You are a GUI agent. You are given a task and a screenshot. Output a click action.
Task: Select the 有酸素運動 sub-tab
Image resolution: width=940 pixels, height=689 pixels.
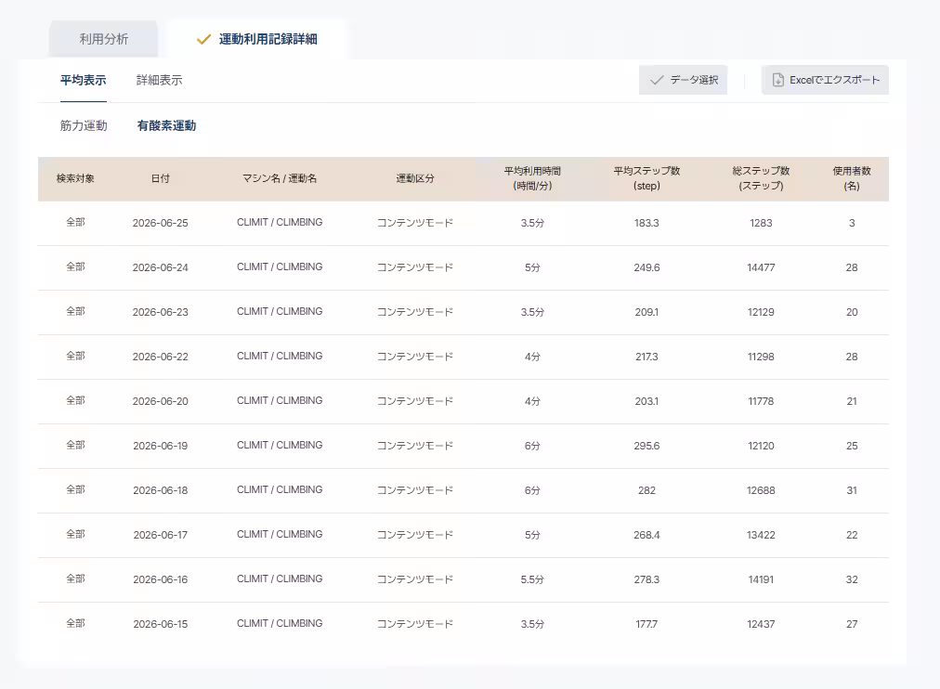(166, 125)
